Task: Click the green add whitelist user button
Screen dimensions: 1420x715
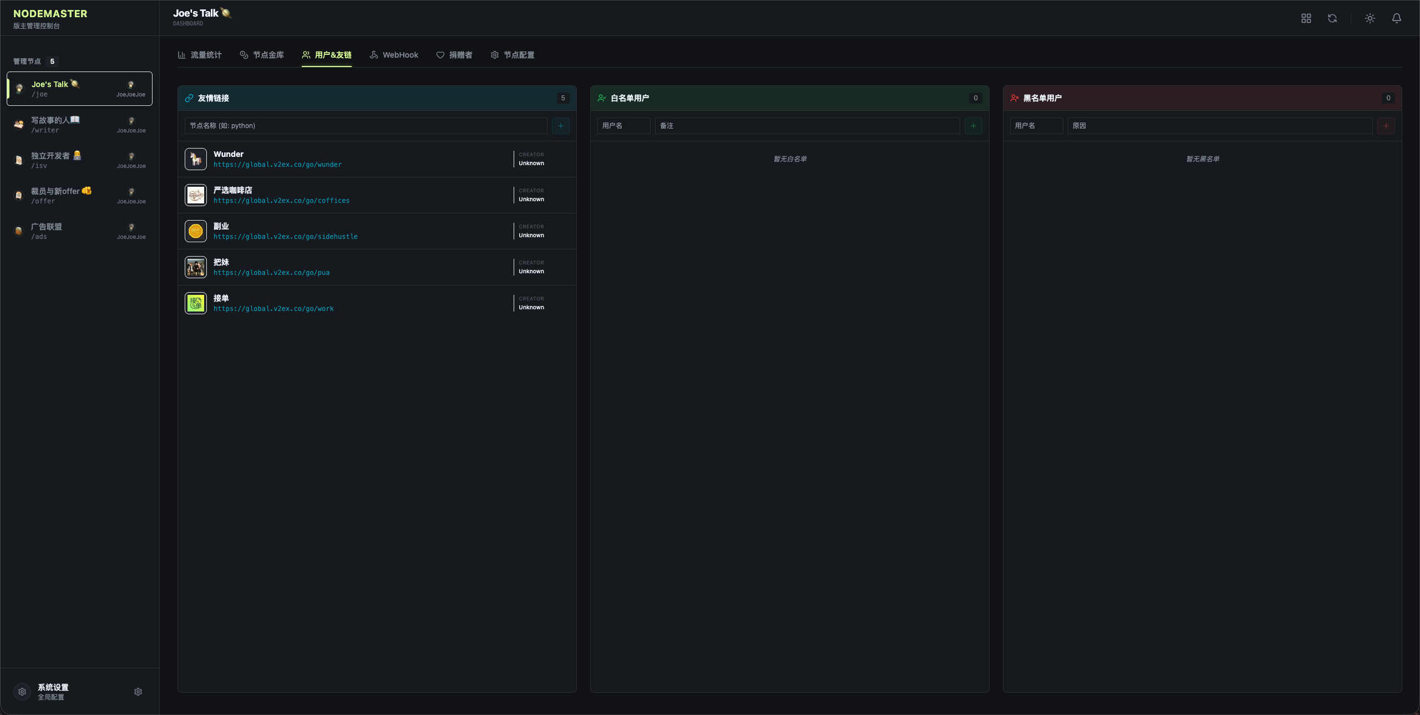Action: [973, 126]
